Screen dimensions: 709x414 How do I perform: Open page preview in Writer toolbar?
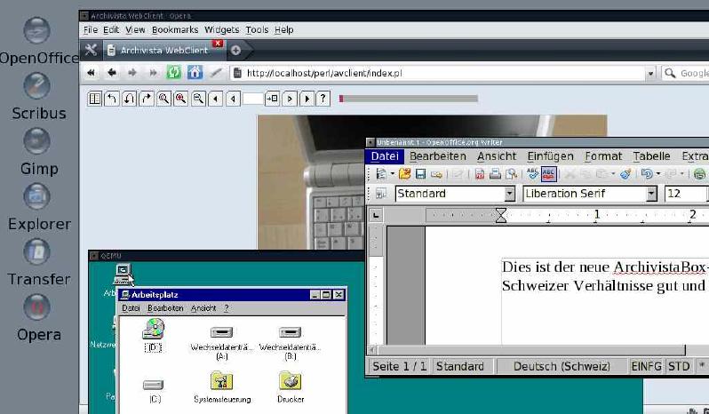(511, 174)
